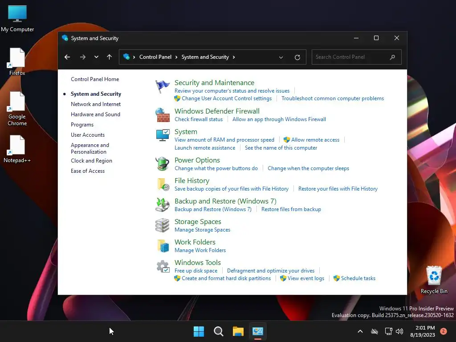Open the Windows Start menu
The width and height of the screenshot is (456, 342).
coord(199,331)
